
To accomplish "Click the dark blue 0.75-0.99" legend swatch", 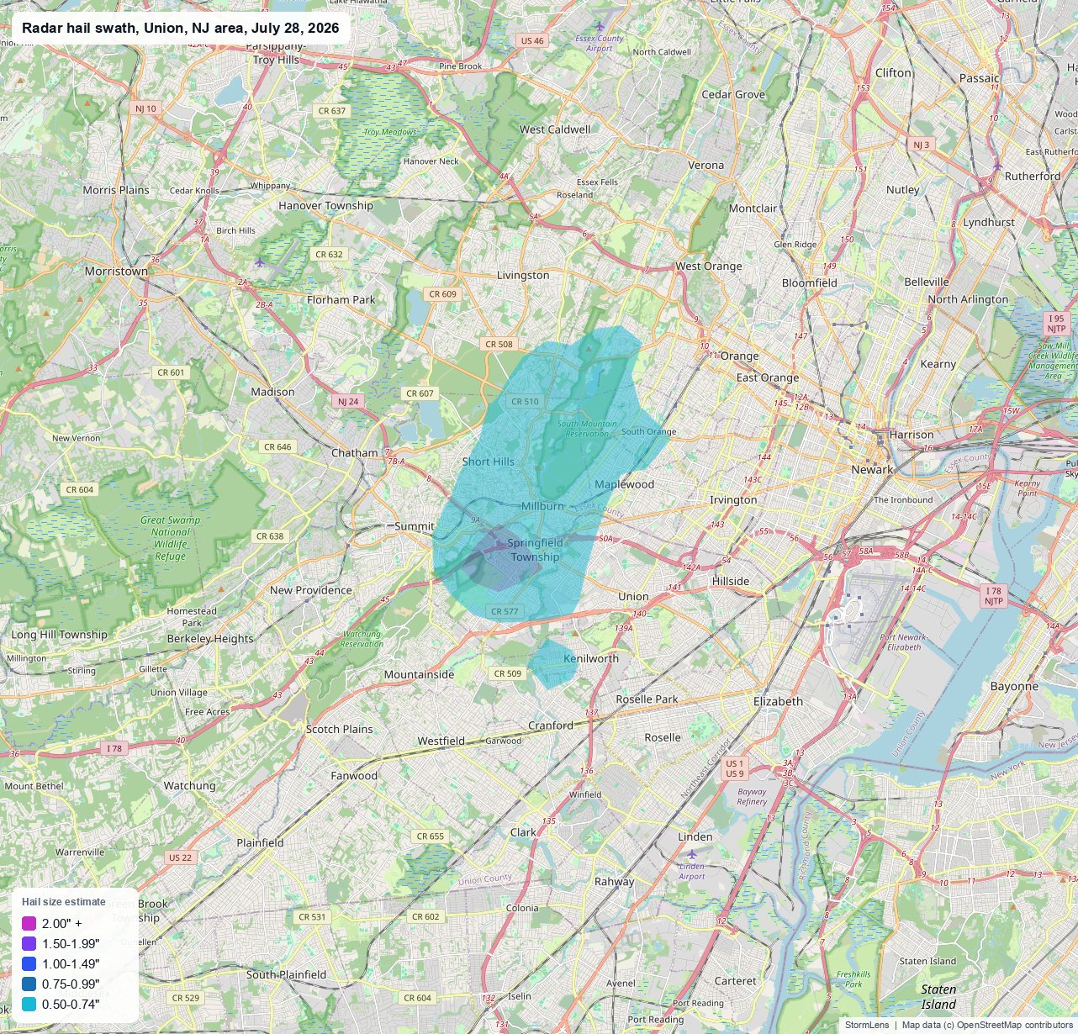I will (x=29, y=984).
